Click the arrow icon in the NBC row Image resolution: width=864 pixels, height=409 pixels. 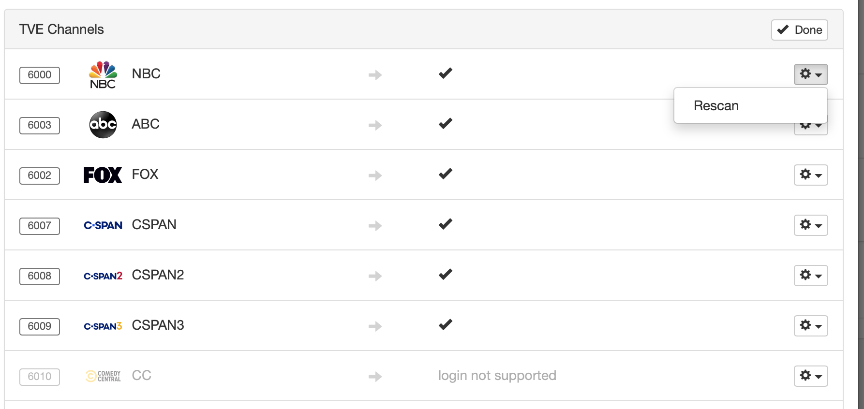tap(375, 75)
